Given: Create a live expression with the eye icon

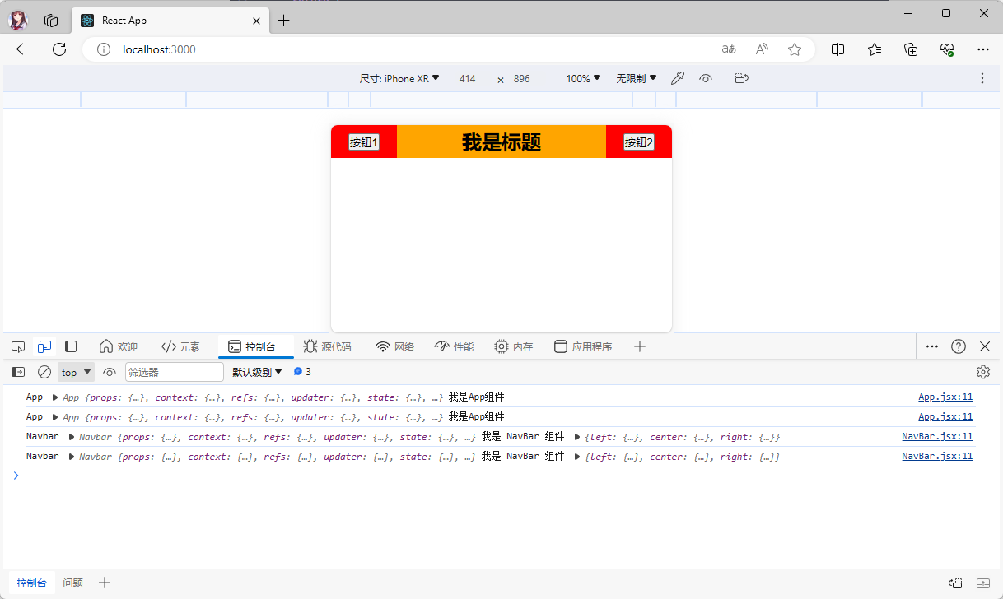Looking at the screenshot, I should [x=110, y=372].
